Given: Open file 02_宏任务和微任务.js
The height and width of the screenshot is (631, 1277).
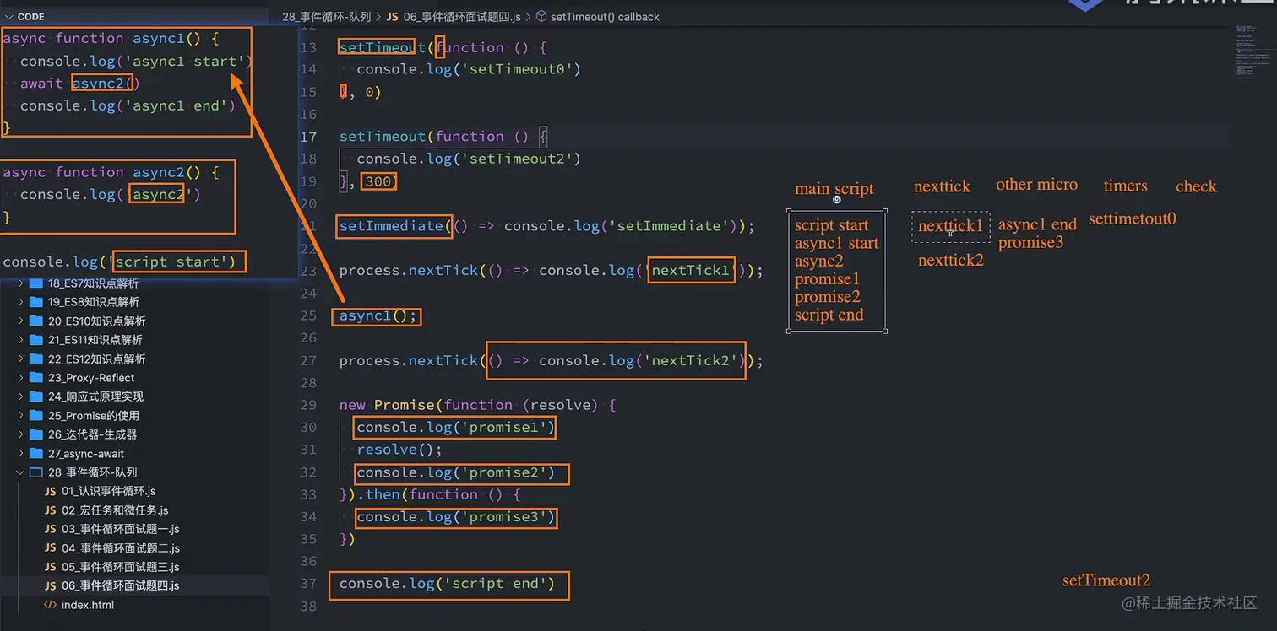Looking at the screenshot, I should click(115, 510).
